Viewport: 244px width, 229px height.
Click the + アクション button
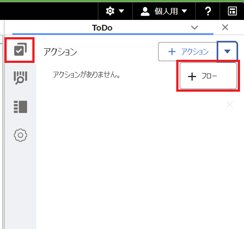187,51
